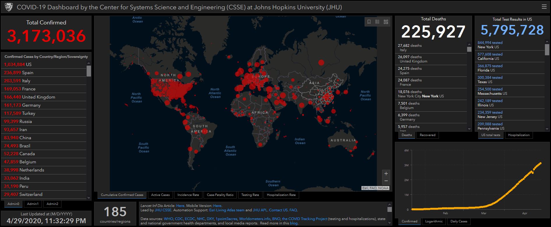Select Cumulative Confirmed Cases map tab
Image resolution: width=551 pixels, height=227 pixels.
click(122, 195)
